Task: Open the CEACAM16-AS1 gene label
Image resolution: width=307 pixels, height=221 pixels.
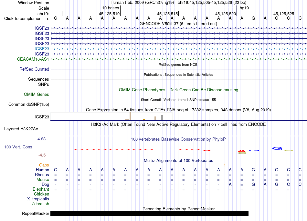Action: tap(33, 59)
